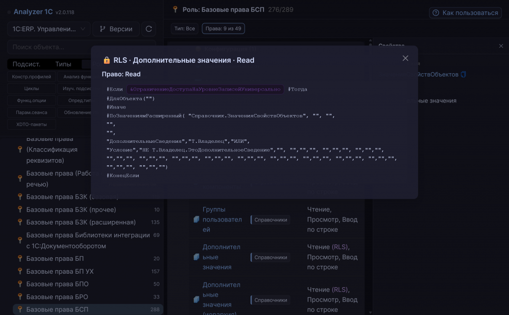Click the Тип: Все filter

[184, 28]
